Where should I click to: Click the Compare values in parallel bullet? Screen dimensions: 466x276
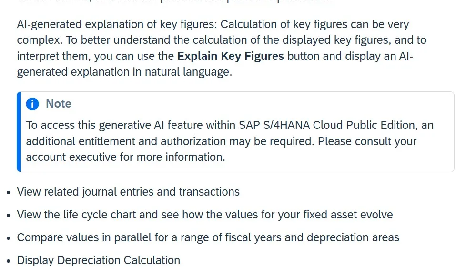tap(208, 237)
